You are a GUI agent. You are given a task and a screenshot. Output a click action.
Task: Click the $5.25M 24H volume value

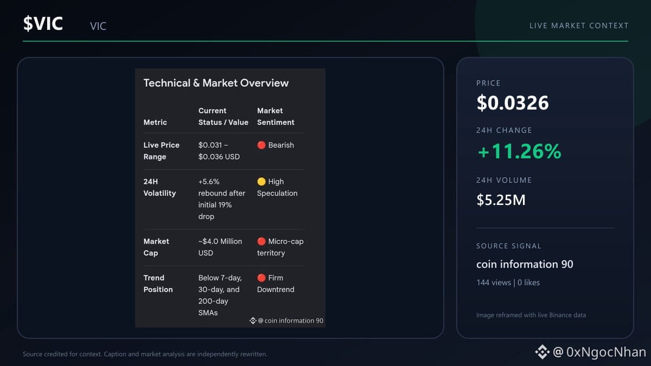click(501, 200)
